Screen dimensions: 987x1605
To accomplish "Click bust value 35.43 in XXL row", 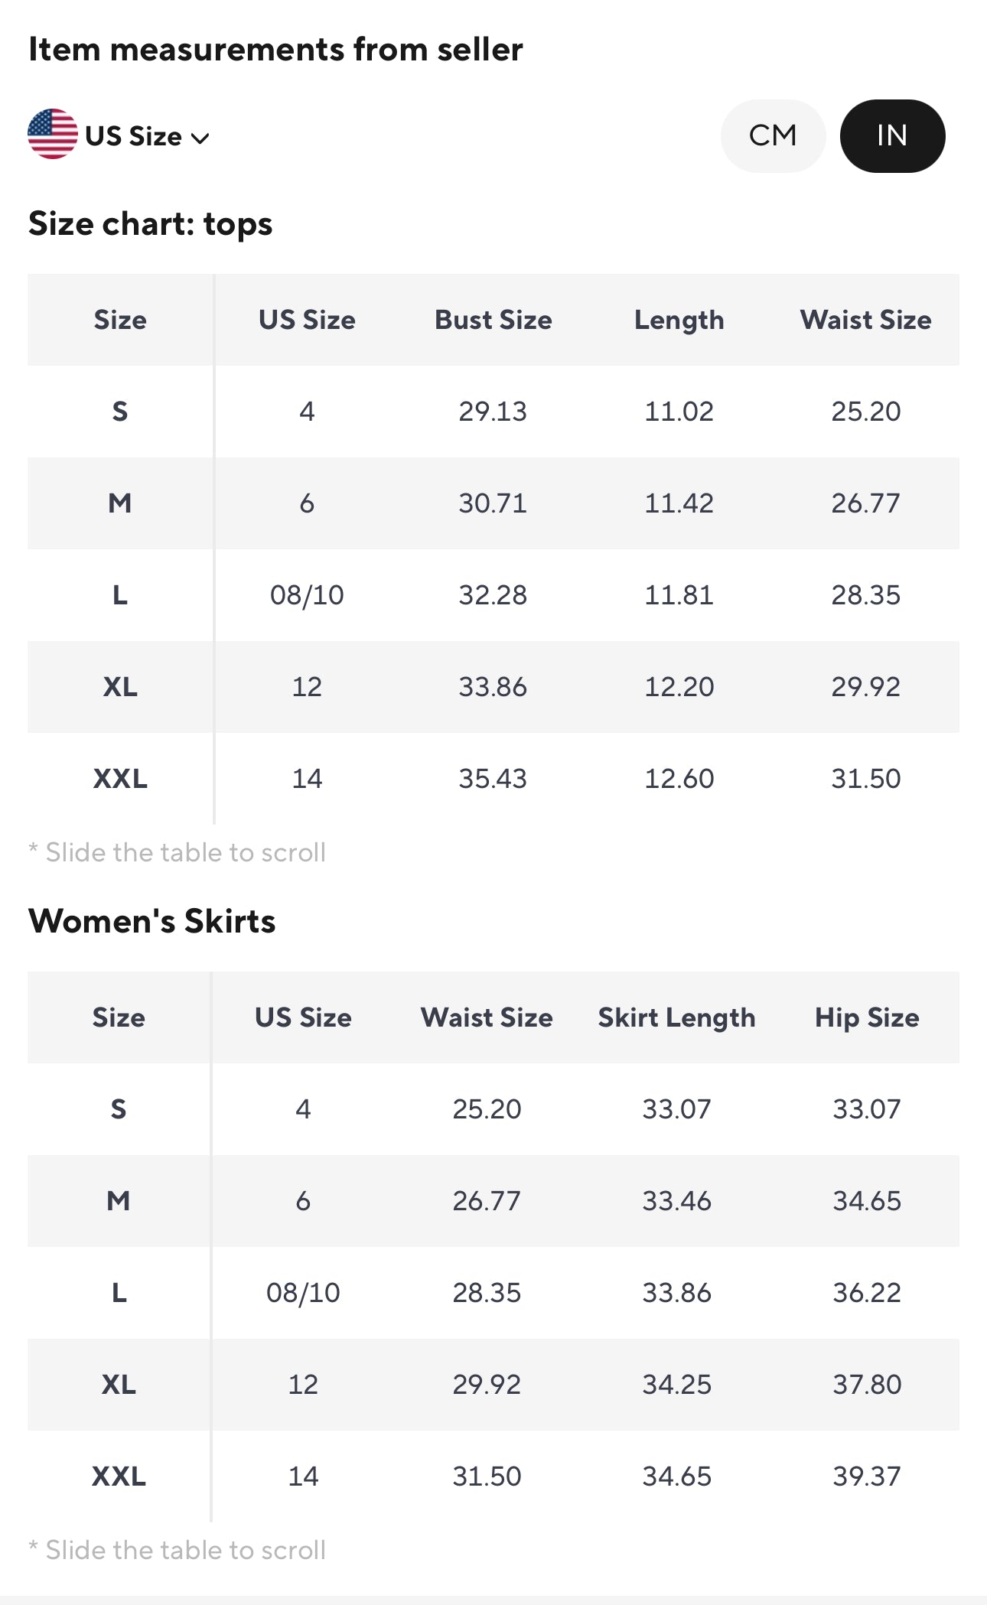I will tap(493, 779).
